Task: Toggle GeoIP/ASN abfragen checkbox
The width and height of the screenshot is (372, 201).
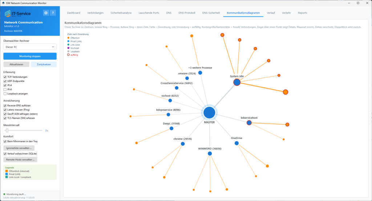Action: point(5,114)
